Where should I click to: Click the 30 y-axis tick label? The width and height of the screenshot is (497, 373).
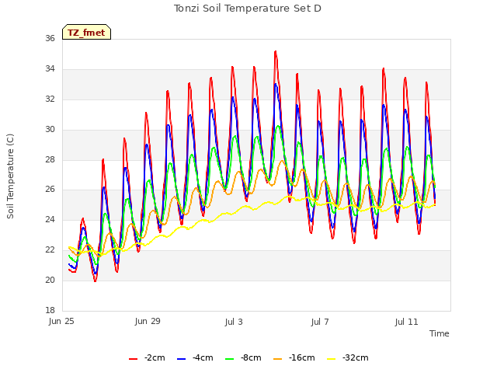pyautogui.click(x=50, y=130)
